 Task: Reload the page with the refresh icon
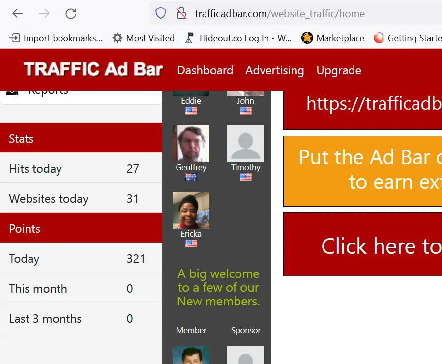click(71, 13)
